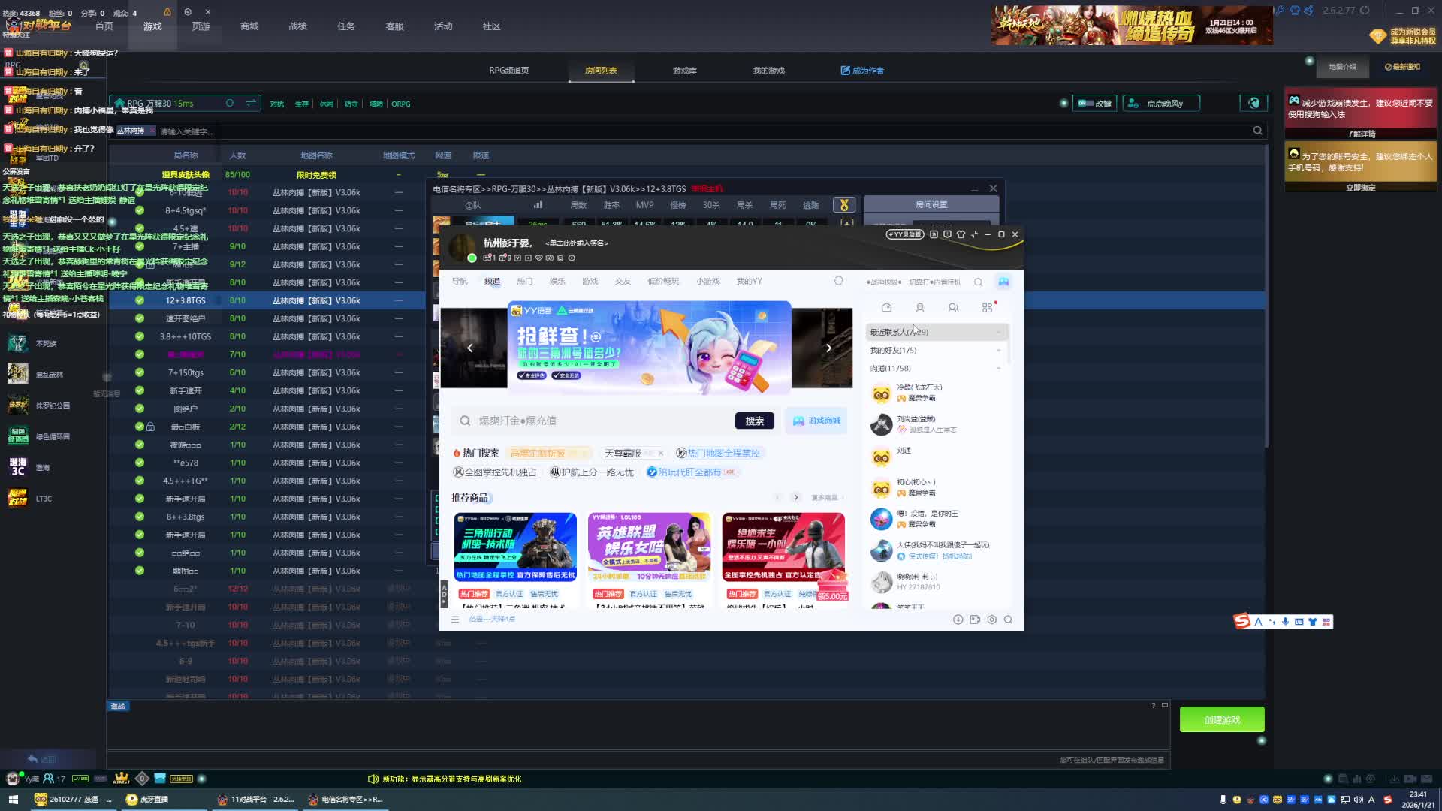Click the 搜索 button in YY
The height and width of the screenshot is (811, 1442).
click(x=754, y=421)
